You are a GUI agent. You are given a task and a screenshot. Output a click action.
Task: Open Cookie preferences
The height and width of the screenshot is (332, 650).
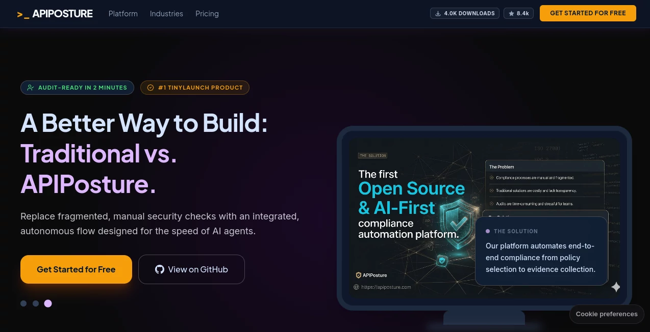point(607,314)
